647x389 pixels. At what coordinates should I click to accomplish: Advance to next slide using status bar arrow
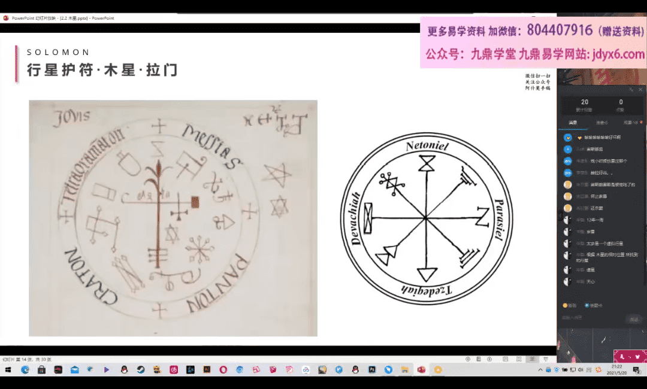(488, 359)
